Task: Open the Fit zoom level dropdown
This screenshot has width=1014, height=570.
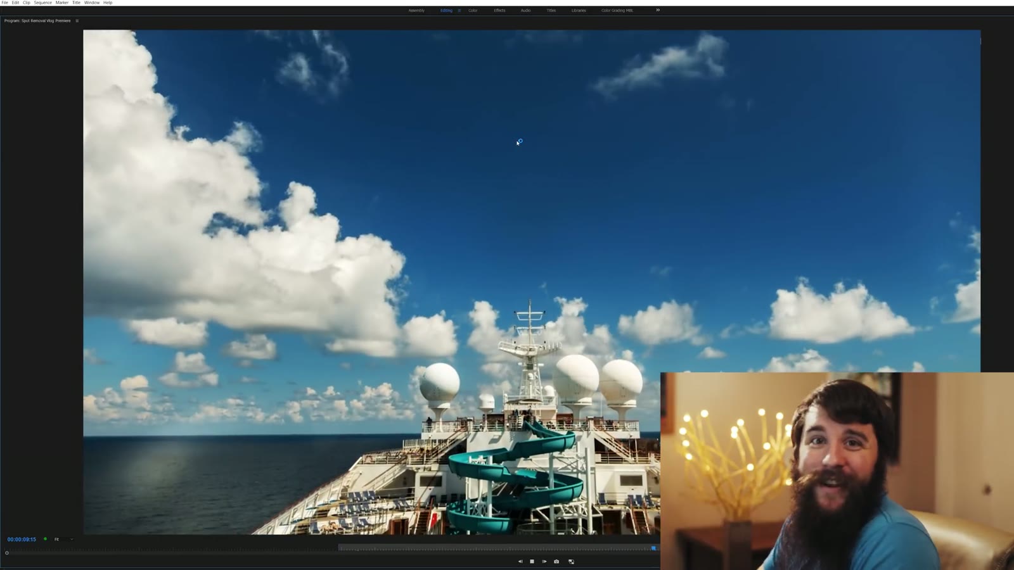Action: pyautogui.click(x=63, y=540)
